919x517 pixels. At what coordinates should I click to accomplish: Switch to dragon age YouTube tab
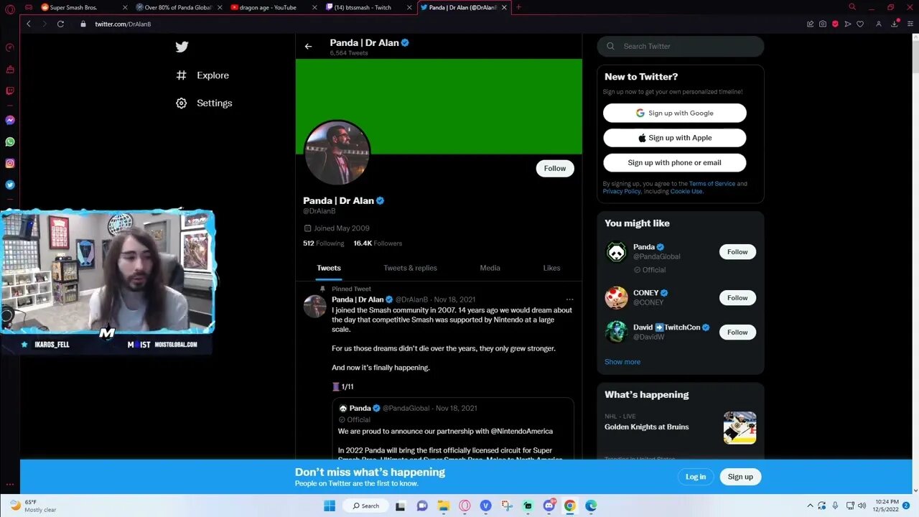[x=274, y=7]
